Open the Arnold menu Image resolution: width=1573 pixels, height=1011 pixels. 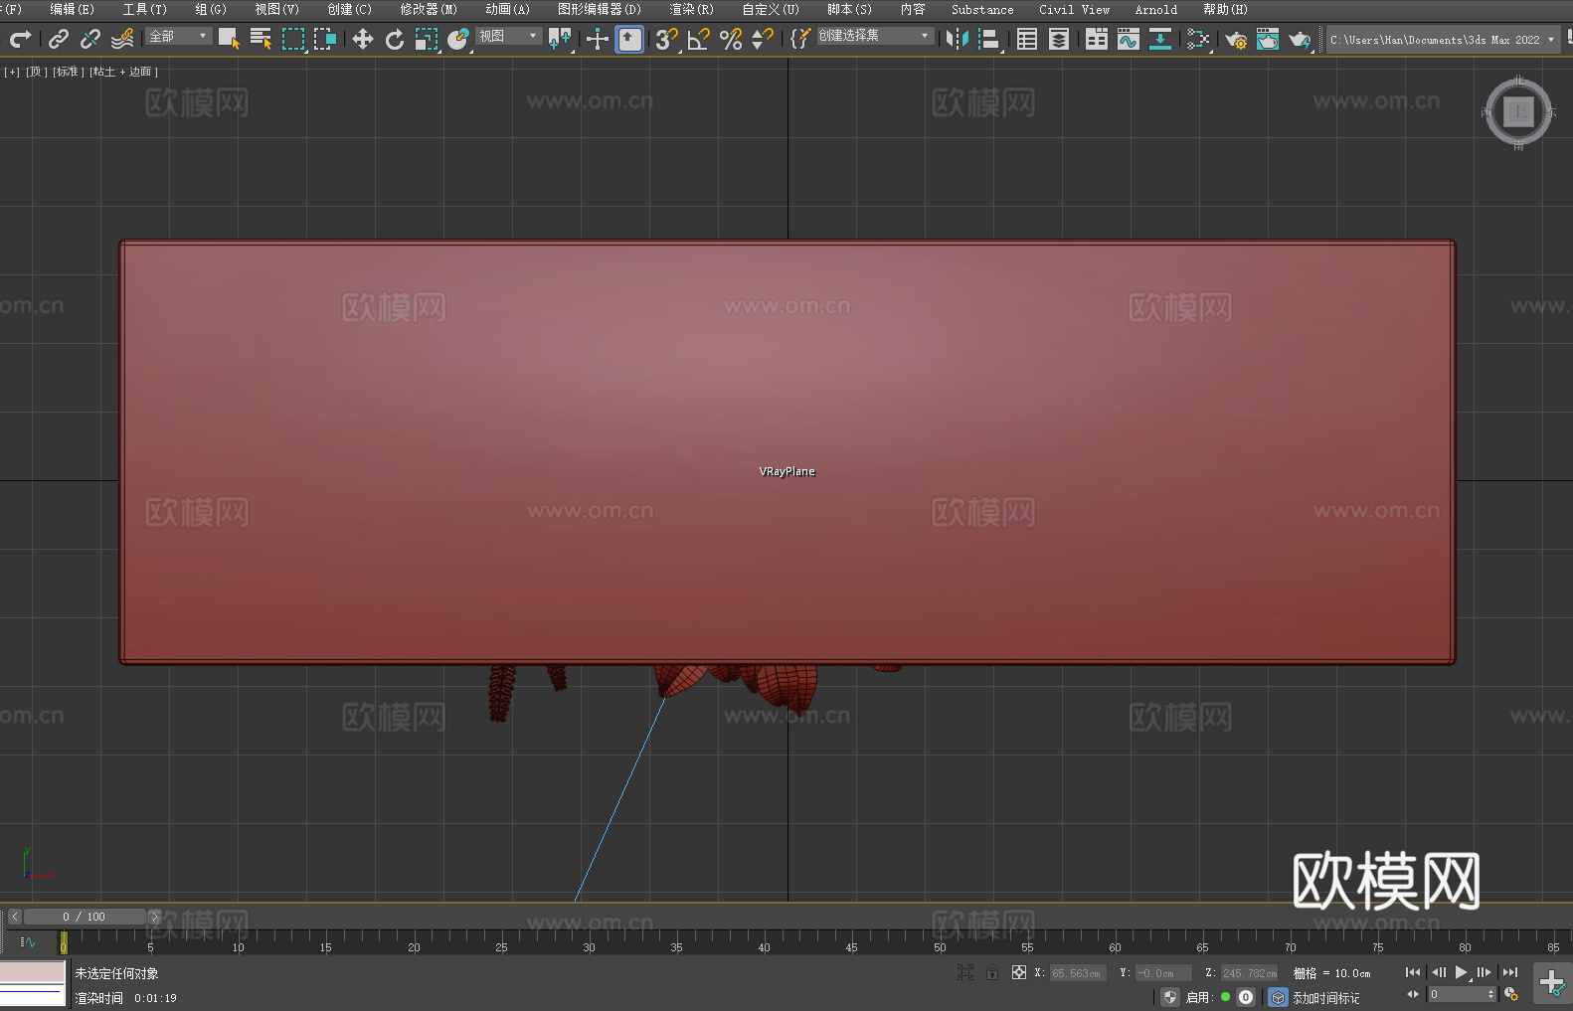1155,9
